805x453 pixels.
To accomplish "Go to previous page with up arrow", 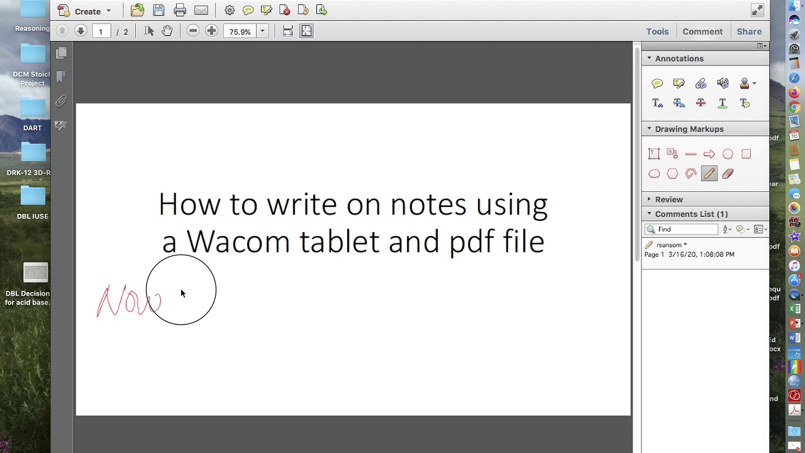I will [62, 31].
